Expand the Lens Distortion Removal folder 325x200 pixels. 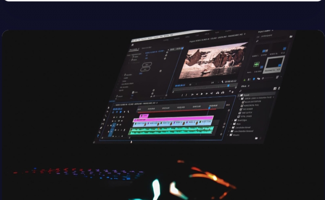[228, 131]
